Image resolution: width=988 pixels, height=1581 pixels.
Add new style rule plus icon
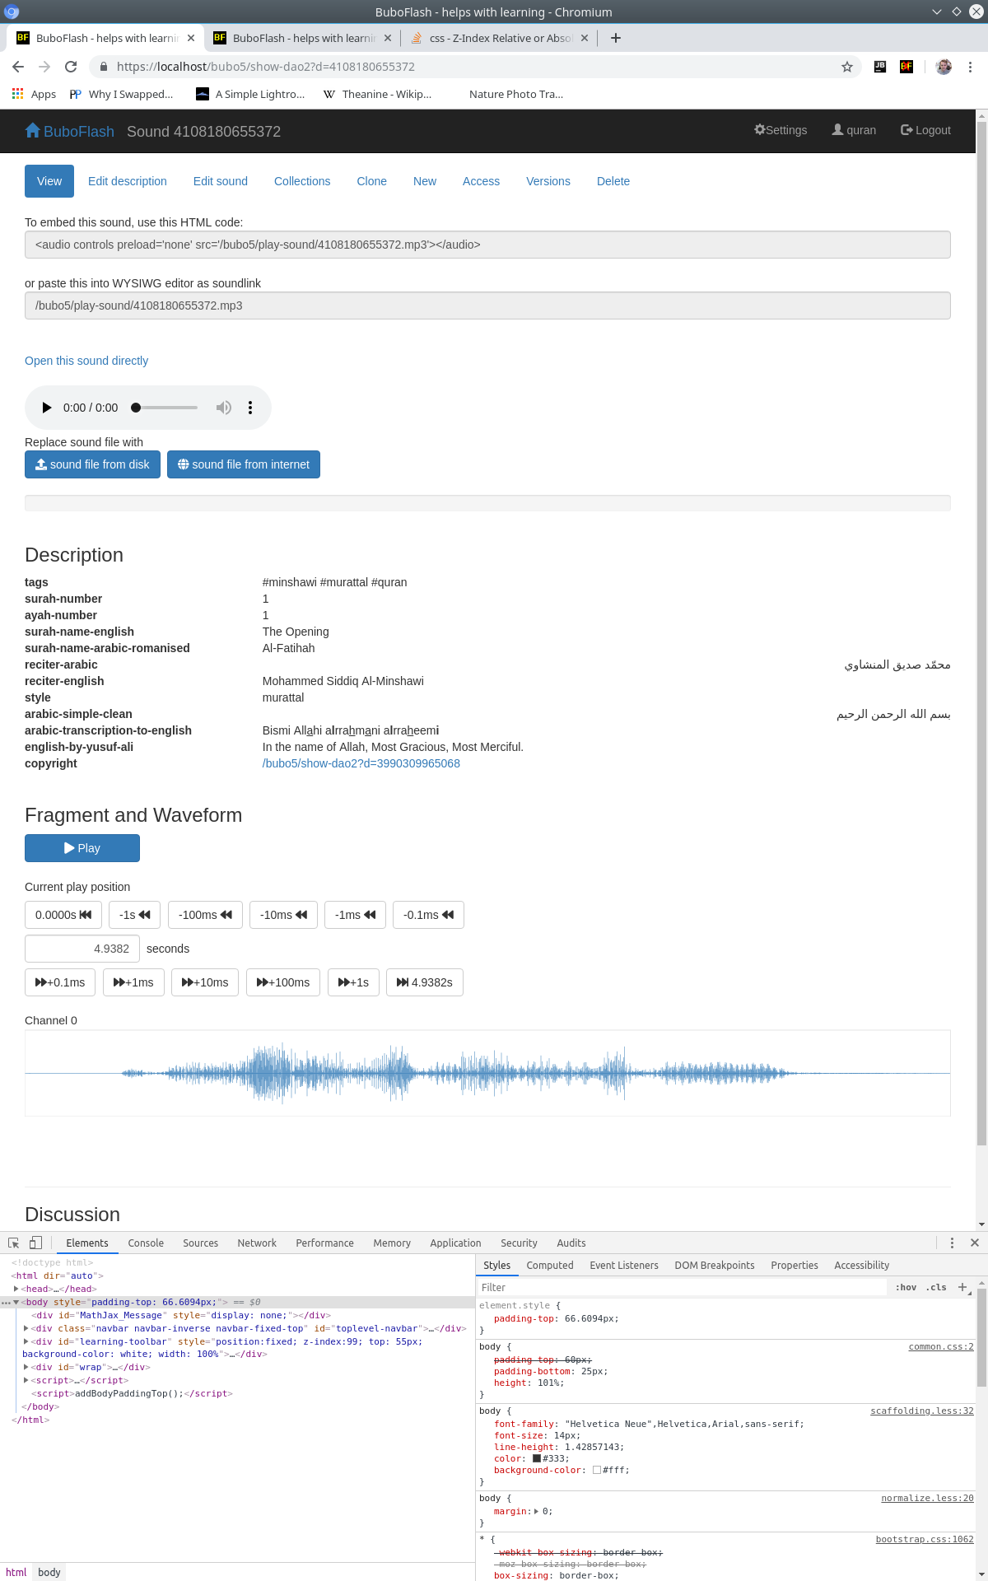pos(962,1287)
